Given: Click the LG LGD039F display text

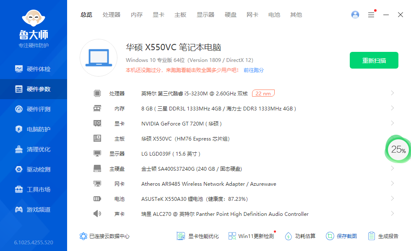Looking at the screenshot, I should tap(171, 154).
